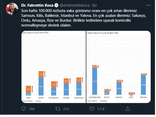
Task: Click the orange Artış legend swatch
Action: coord(36,101)
